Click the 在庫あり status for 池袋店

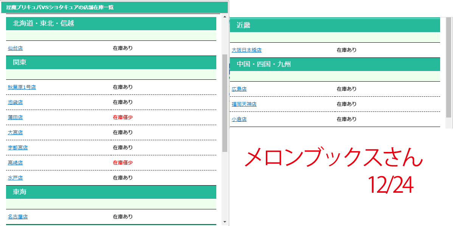coord(123,102)
